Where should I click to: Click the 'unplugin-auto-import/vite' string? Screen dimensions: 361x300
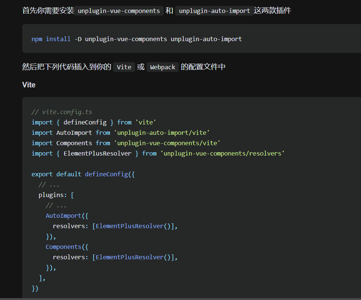[x=162, y=133]
